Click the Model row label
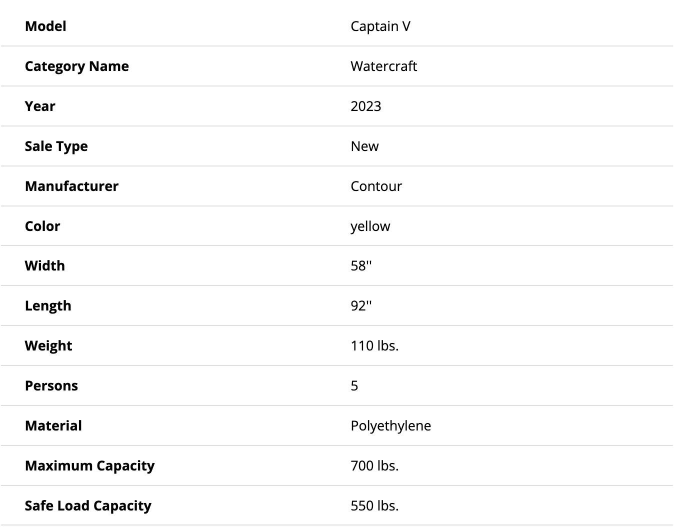This screenshot has width=674, height=527. pyautogui.click(x=45, y=26)
